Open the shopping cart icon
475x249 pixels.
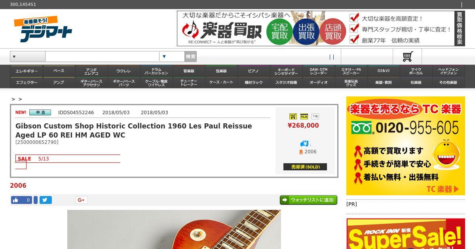point(407,57)
